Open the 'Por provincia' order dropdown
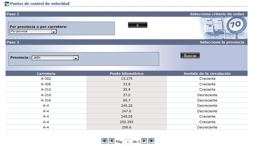 point(33,31)
